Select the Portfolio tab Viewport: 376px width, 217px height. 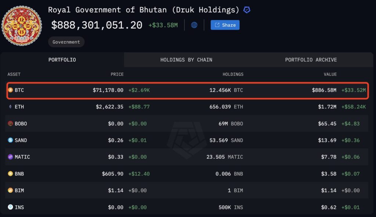pos(62,60)
